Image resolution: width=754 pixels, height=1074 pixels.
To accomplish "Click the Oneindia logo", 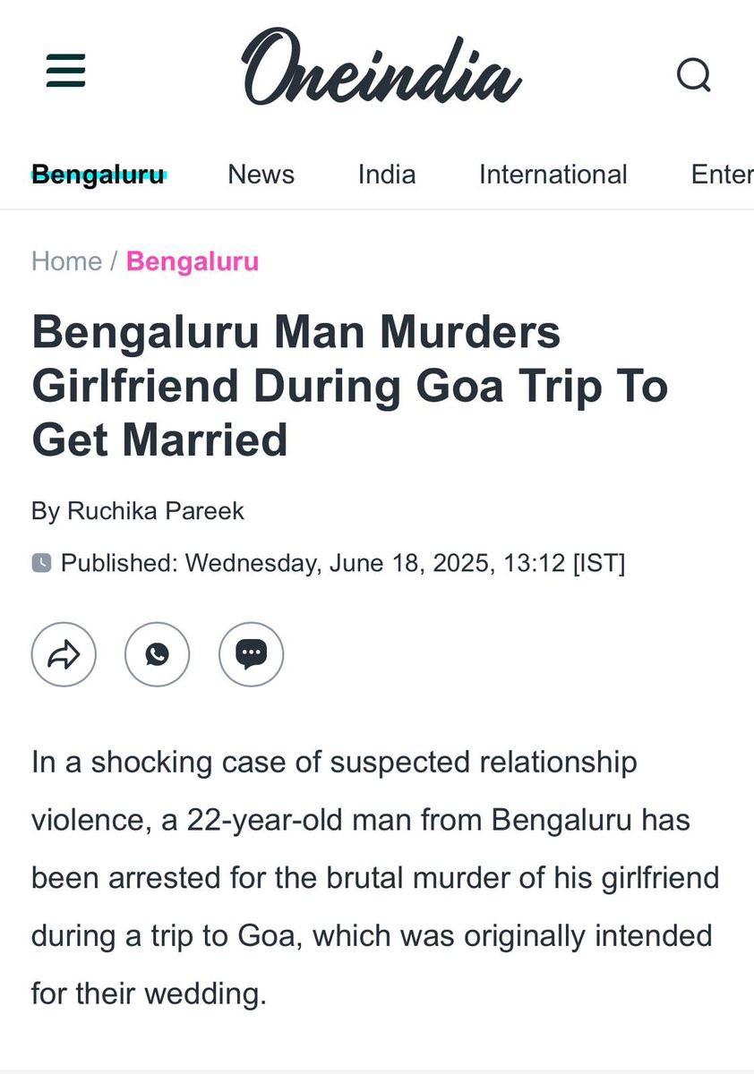I will coord(381,69).
